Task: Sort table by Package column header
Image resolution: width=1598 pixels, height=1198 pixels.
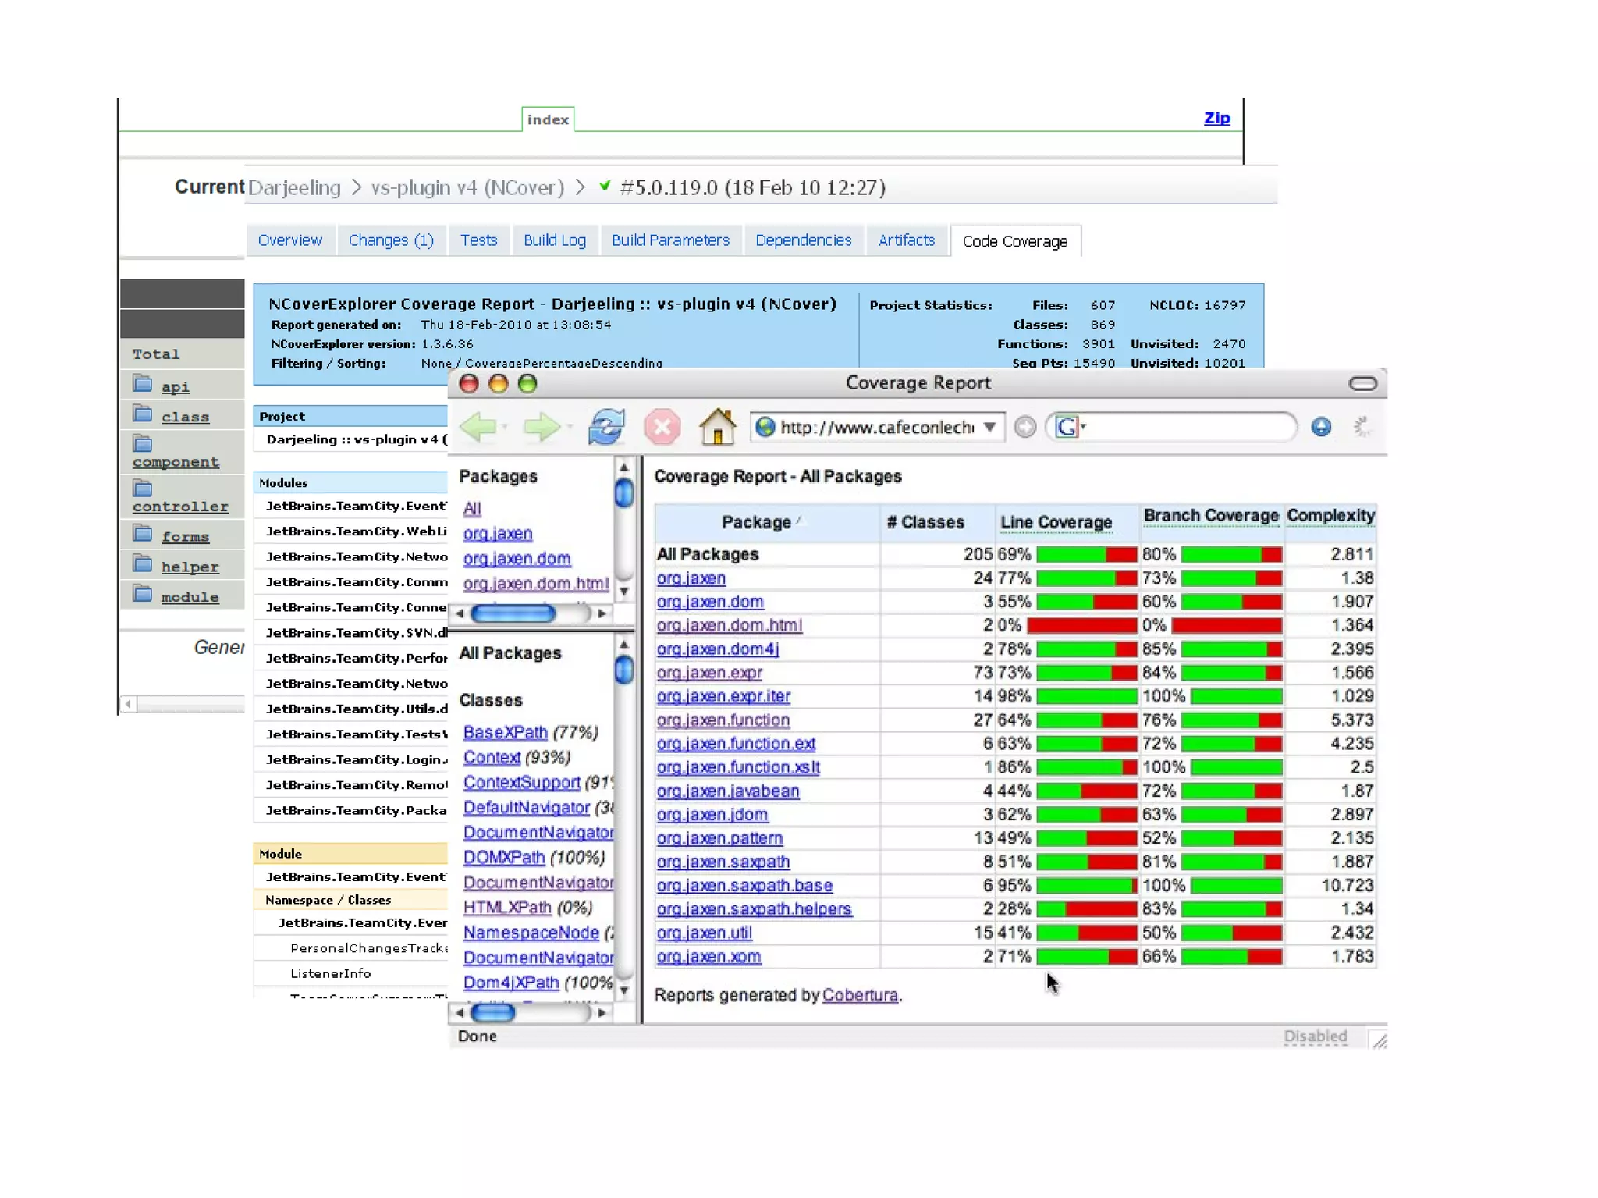Action: click(x=756, y=522)
